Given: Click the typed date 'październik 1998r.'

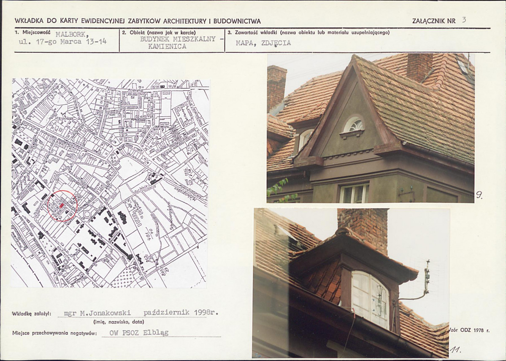Looking at the screenshot, I should point(181,313).
